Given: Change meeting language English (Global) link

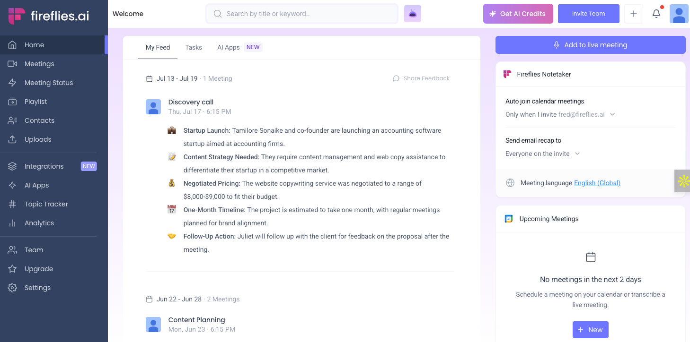Looking at the screenshot, I should 597,183.
